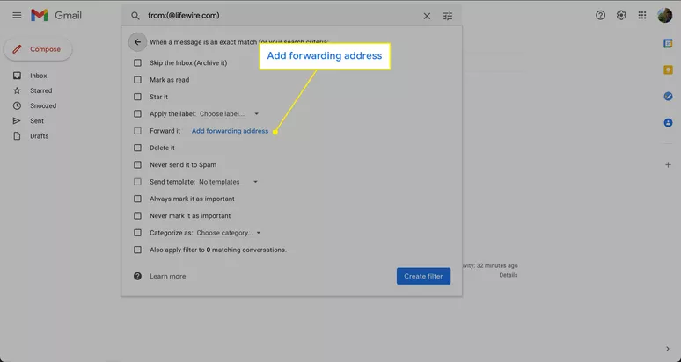This screenshot has height=362, width=681.
Task: Open Contacts in the side panel
Action: (668, 123)
